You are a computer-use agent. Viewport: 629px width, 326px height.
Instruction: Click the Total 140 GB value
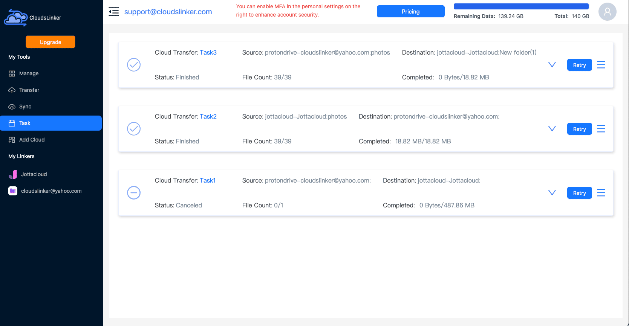tap(580, 16)
